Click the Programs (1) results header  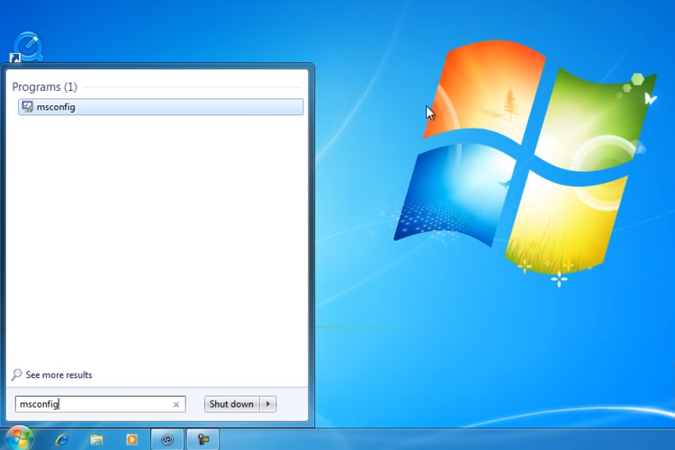coord(45,87)
